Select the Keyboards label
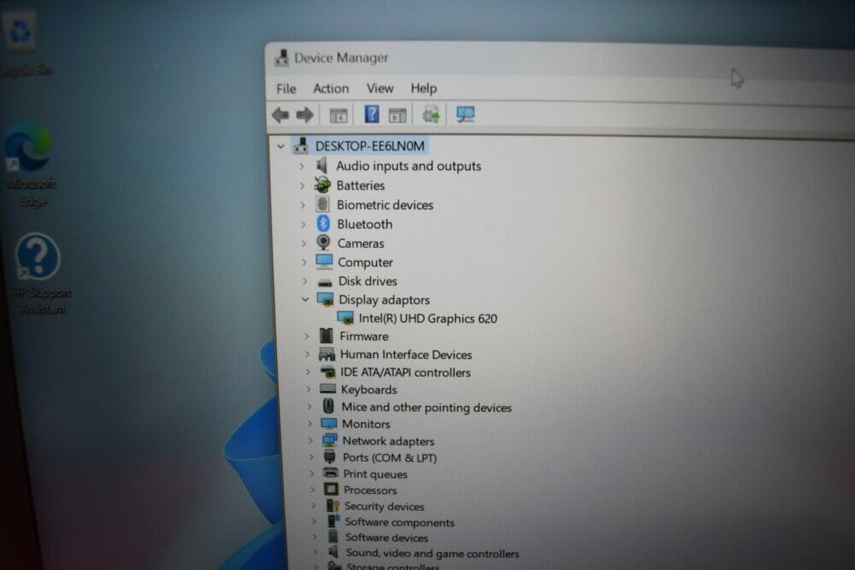The height and width of the screenshot is (570, 855). pos(369,389)
